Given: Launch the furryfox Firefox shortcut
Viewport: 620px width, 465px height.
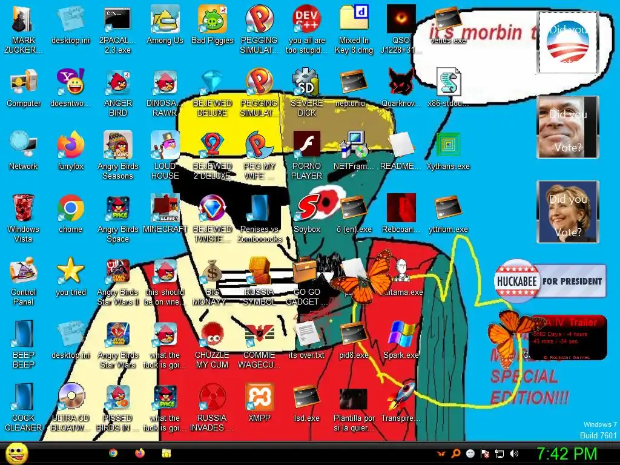Looking at the screenshot, I should point(70,151).
